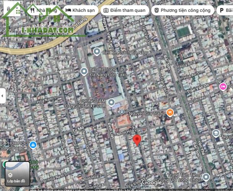The width and height of the screenshot is (233, 191).
Task: Click the Hòa An 4 street label
Action: coord(188,65)
